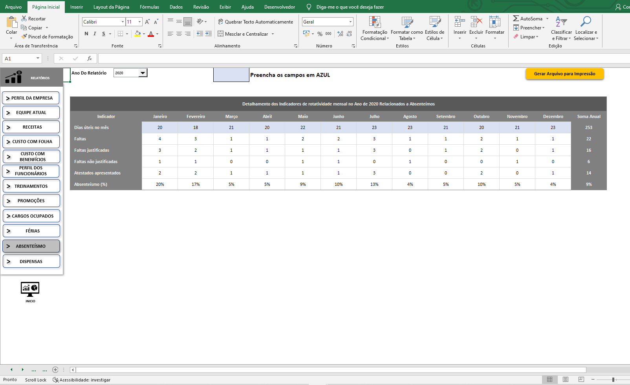Image resolution: width=630 pixels, height=385 pixels.
Task: Click the INICIO dashboard icon
Action: tap(30, 289)
